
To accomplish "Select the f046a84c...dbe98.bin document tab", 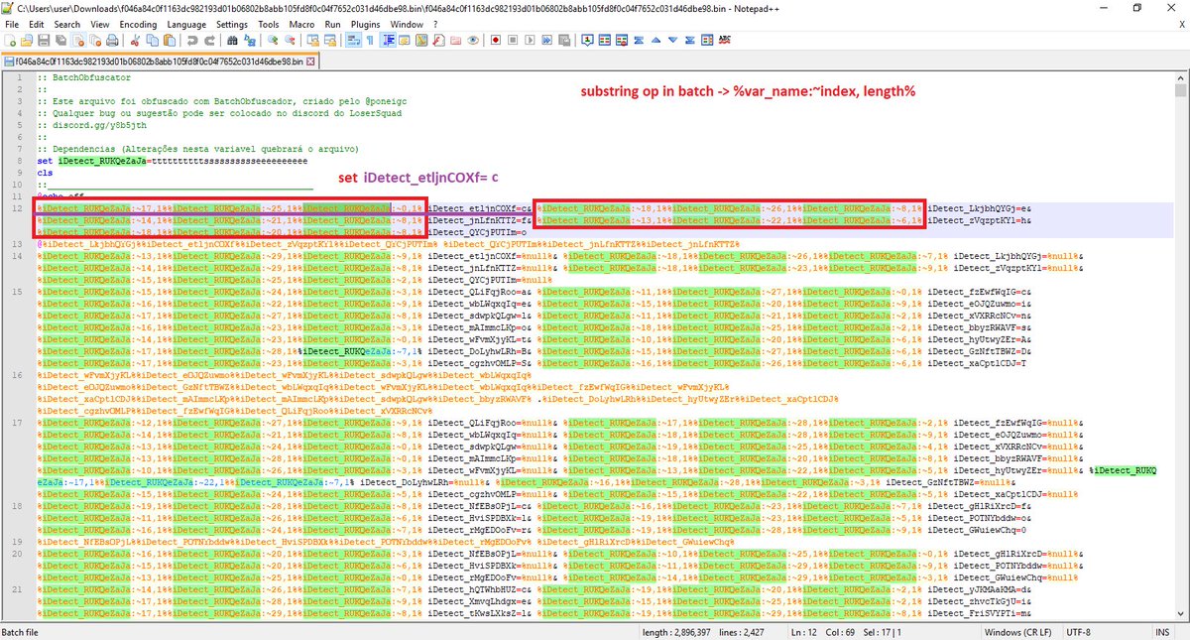I will pyautogui.click(x=159, y=61).
